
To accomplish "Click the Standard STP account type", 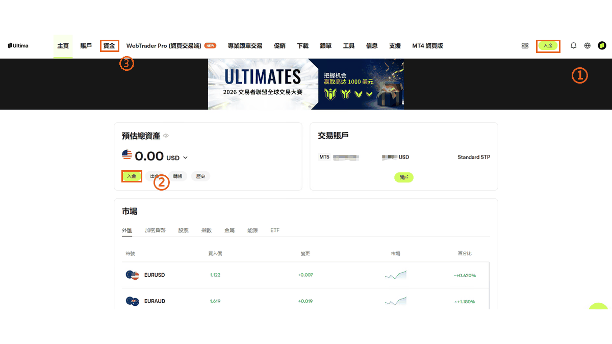I will (474, 157).
